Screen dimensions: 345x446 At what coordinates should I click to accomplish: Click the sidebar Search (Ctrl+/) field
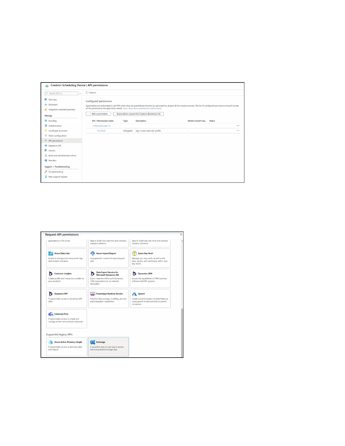61,93
